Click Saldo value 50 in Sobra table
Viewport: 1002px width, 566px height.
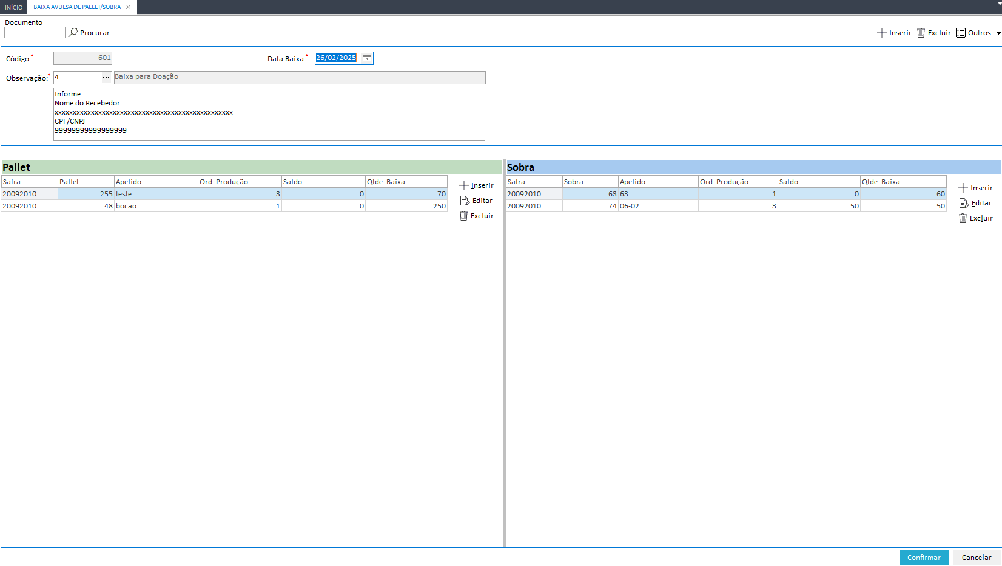click(x=819, y=206)
